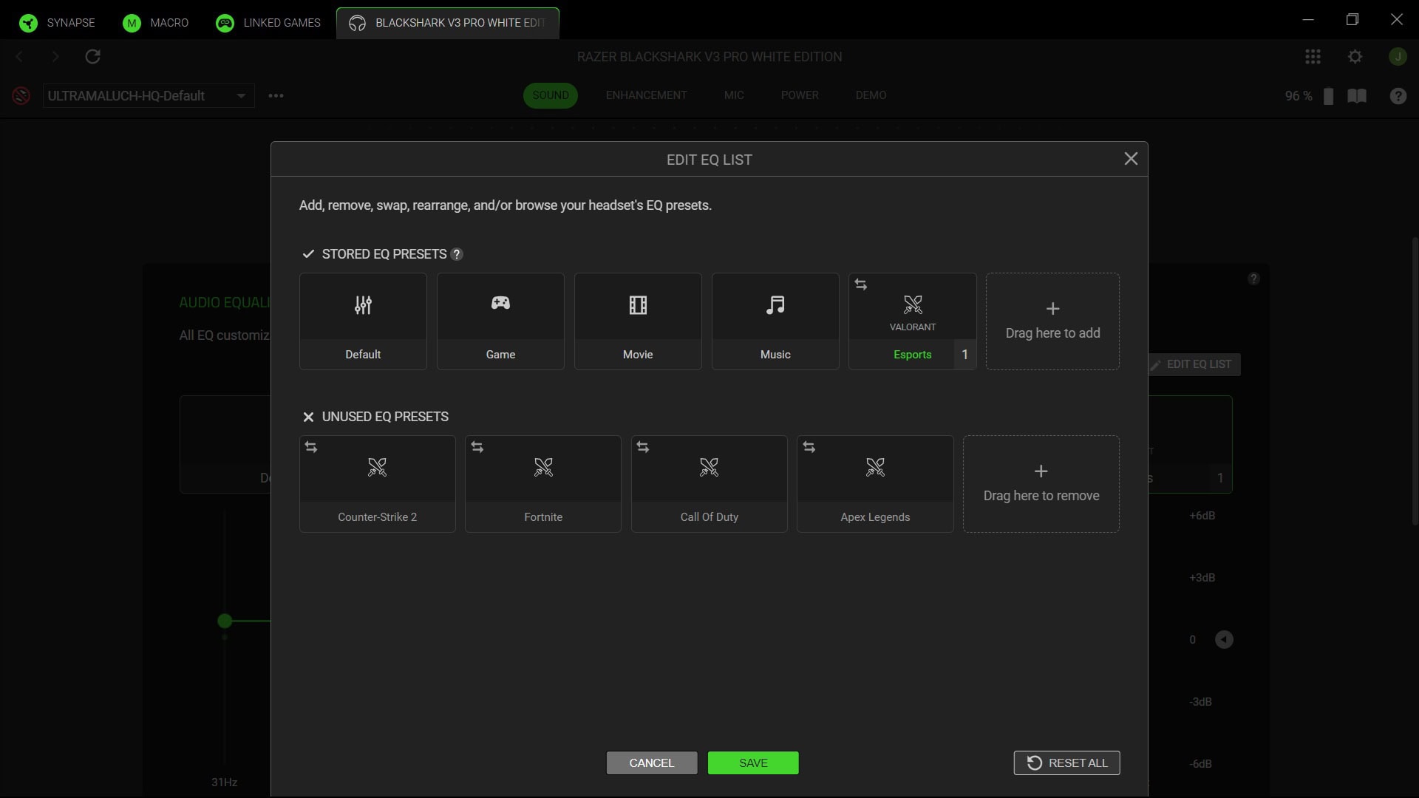Viewport: 1419px width, 798px height.
Task: Open the Macro tab
Action: (156, 23)
